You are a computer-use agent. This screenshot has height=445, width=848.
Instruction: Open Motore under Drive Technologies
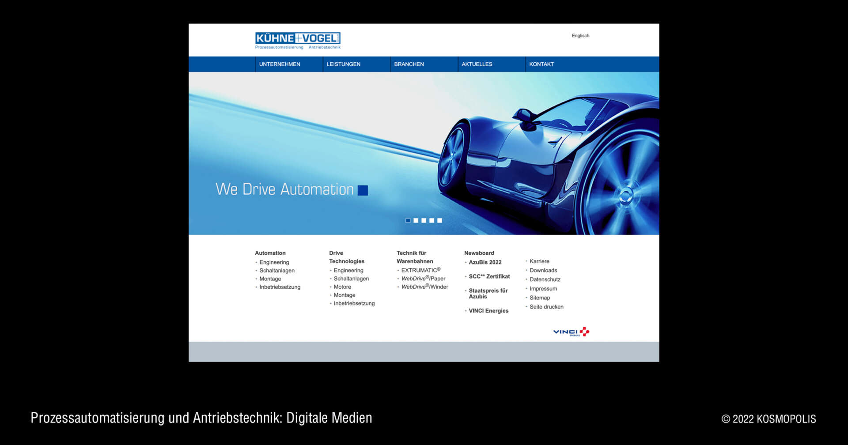click(342, 287)
